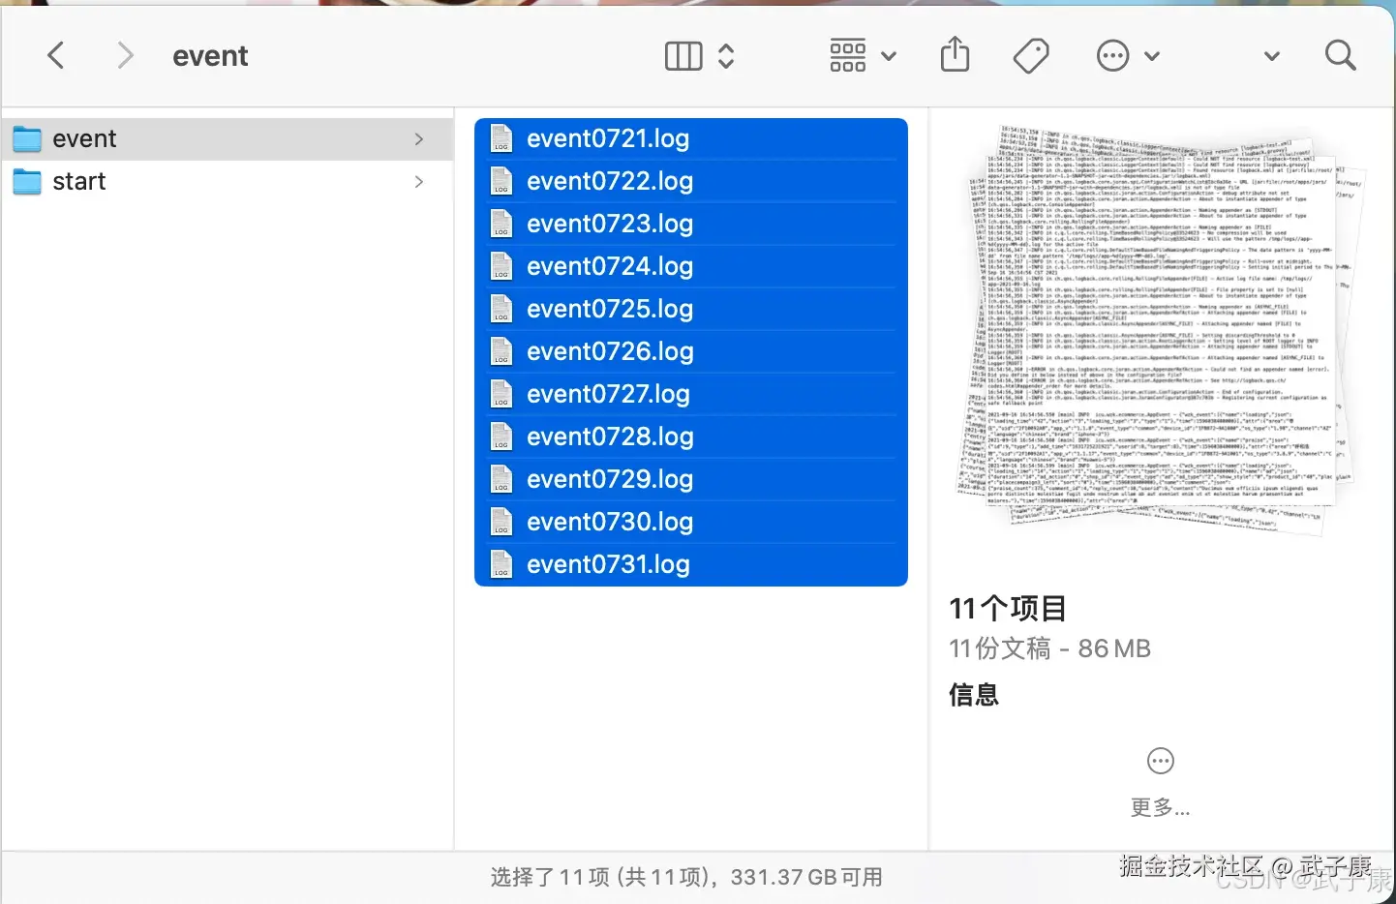Select event0731.log at the bottom of the list
The width and height of the screenshot is (1396, 904).
[x=609, y=563]
